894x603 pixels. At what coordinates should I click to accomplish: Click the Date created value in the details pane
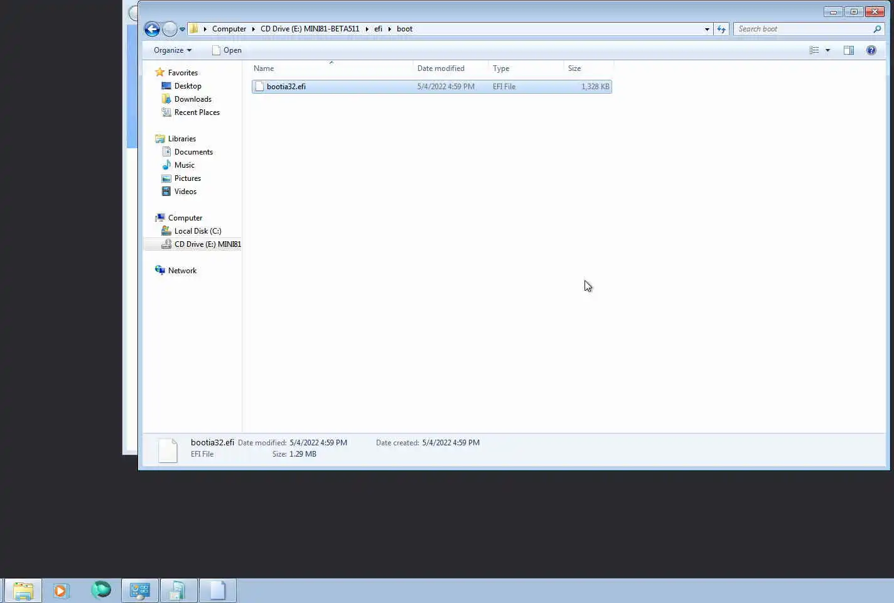click(x=451, y=443)
